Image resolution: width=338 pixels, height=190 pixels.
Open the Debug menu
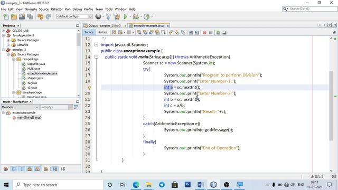[77, 9]
